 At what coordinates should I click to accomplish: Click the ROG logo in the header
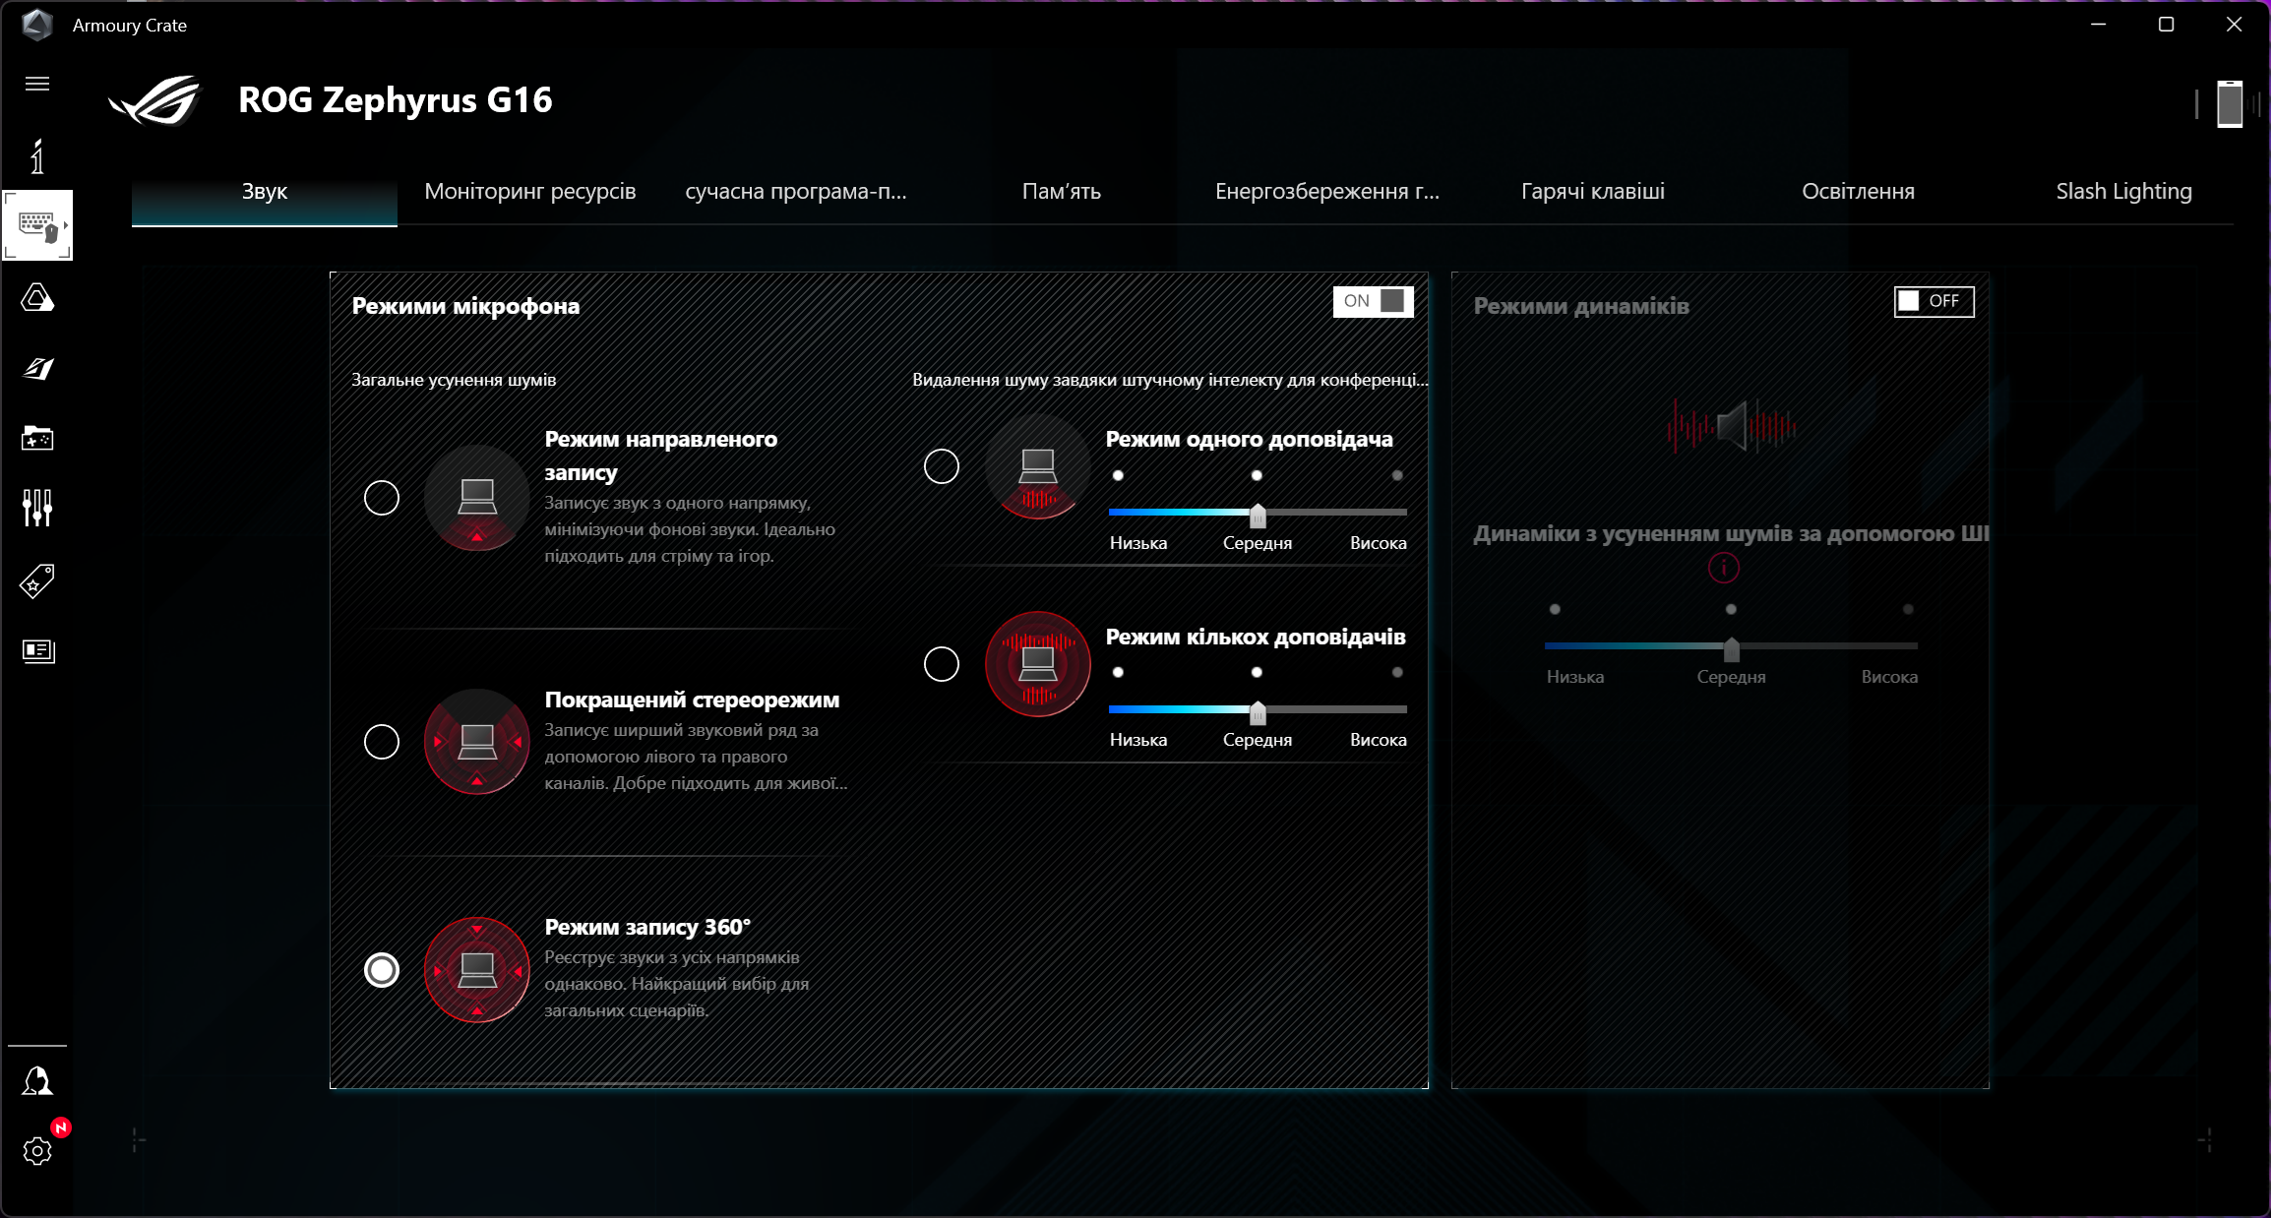coord(153,98)
